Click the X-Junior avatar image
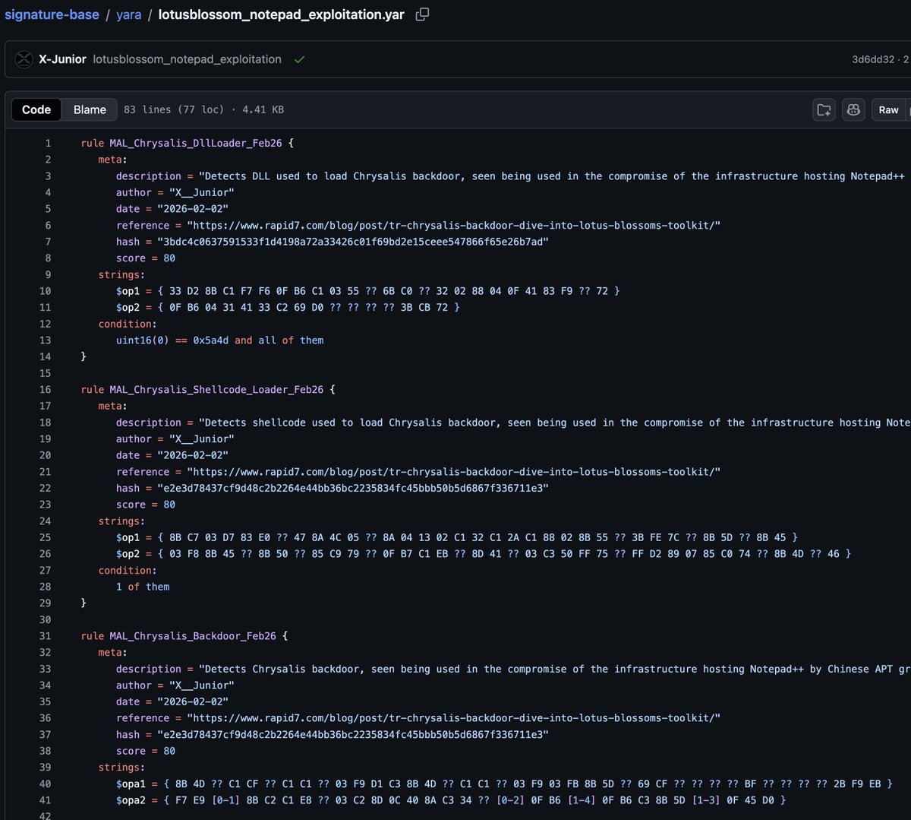Image resolution: width=911 pixels, height=820 pixels. [24, 59]
